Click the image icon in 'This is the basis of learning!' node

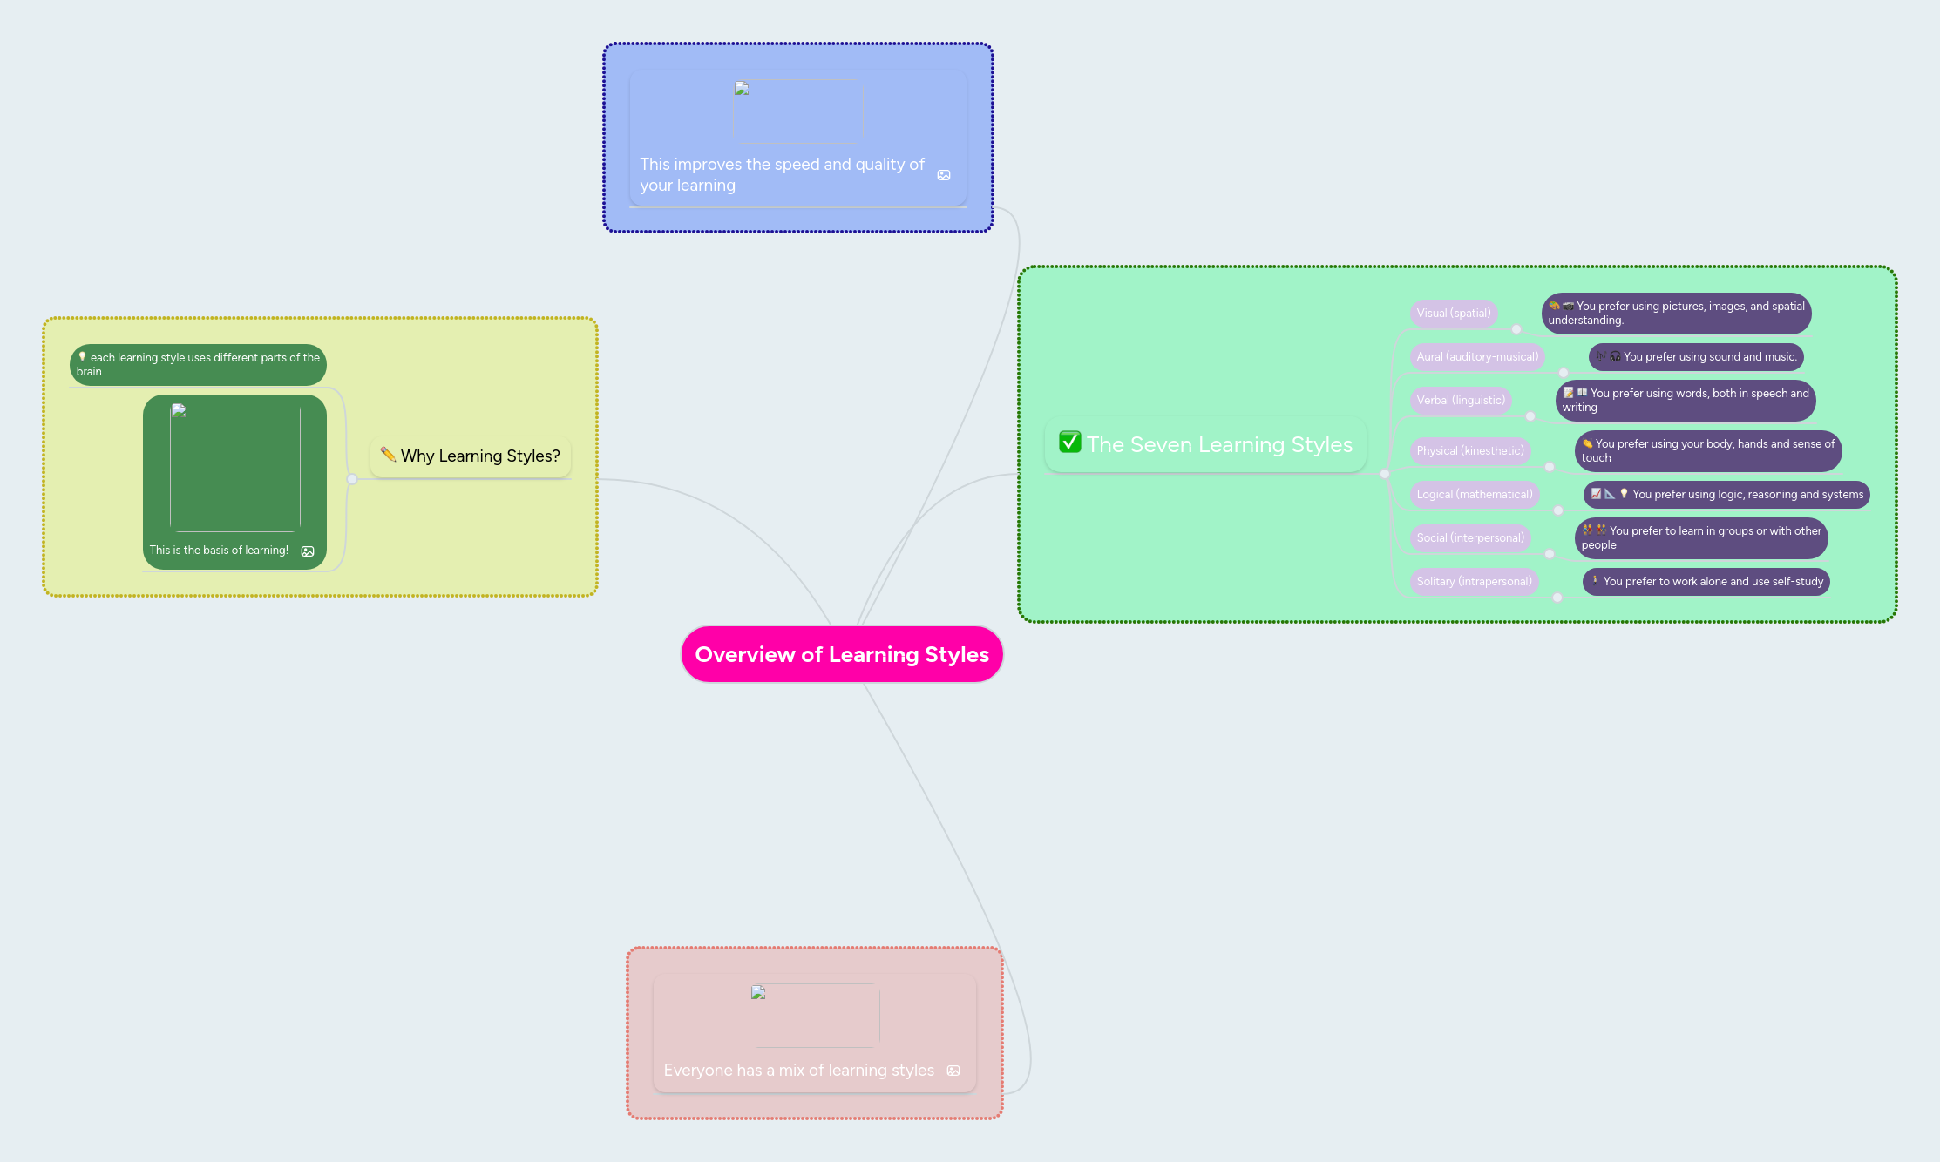pyautogui.click(x=309, y=551)
